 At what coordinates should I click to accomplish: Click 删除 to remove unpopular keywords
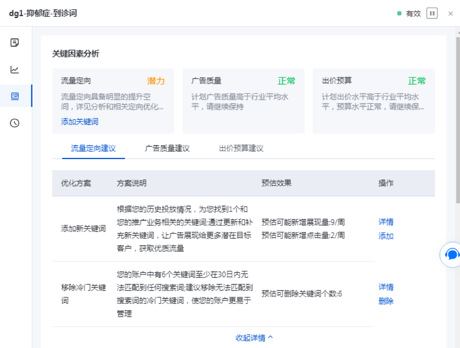point(386,301)
